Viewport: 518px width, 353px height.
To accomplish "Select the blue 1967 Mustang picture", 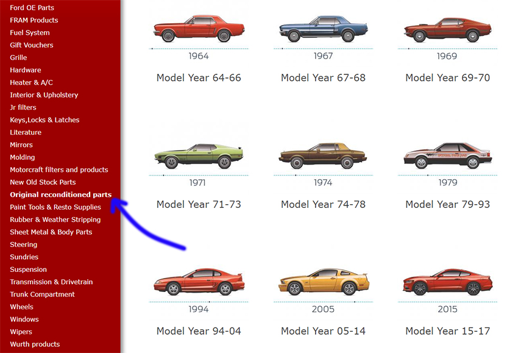I will (323, 29).
